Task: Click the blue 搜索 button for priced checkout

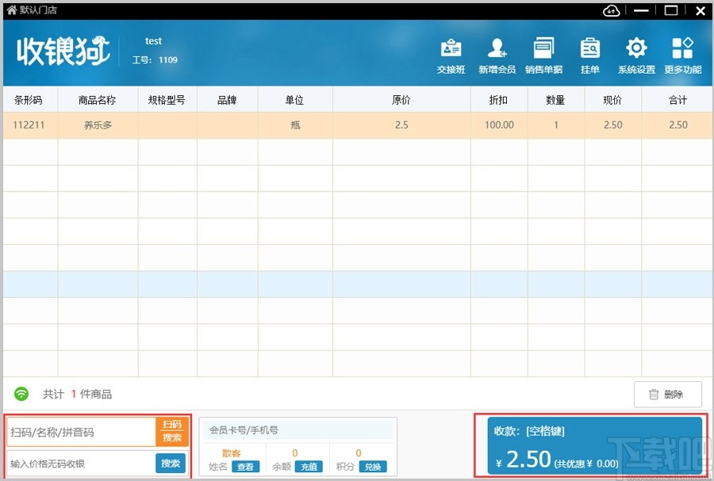Action: tap(171, 464)
